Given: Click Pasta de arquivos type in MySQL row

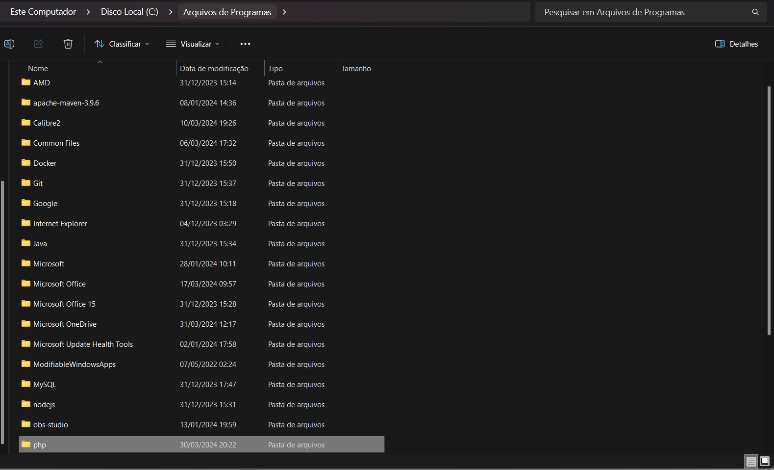Looking at the screenshot, I should 296,384.
